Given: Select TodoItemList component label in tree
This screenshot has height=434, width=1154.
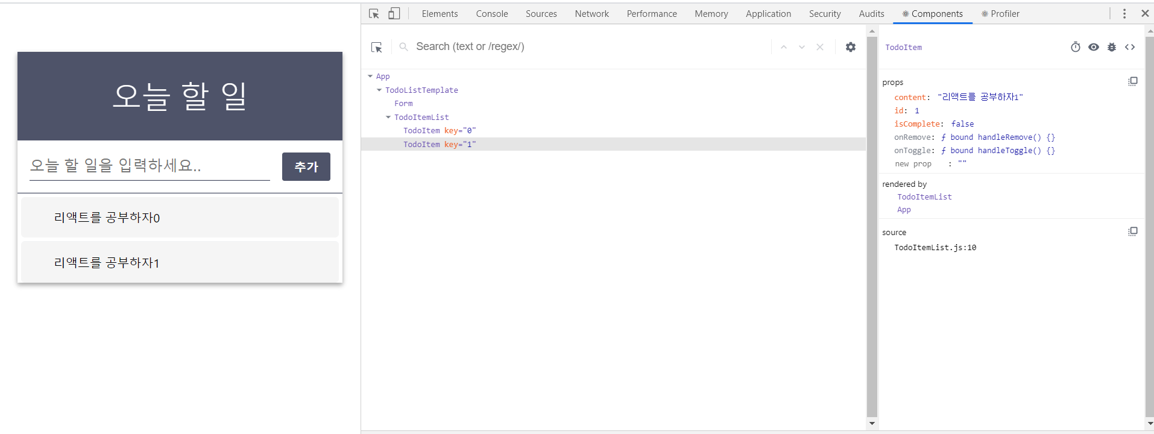Looking at the screenshot, I should pos(421,117).
